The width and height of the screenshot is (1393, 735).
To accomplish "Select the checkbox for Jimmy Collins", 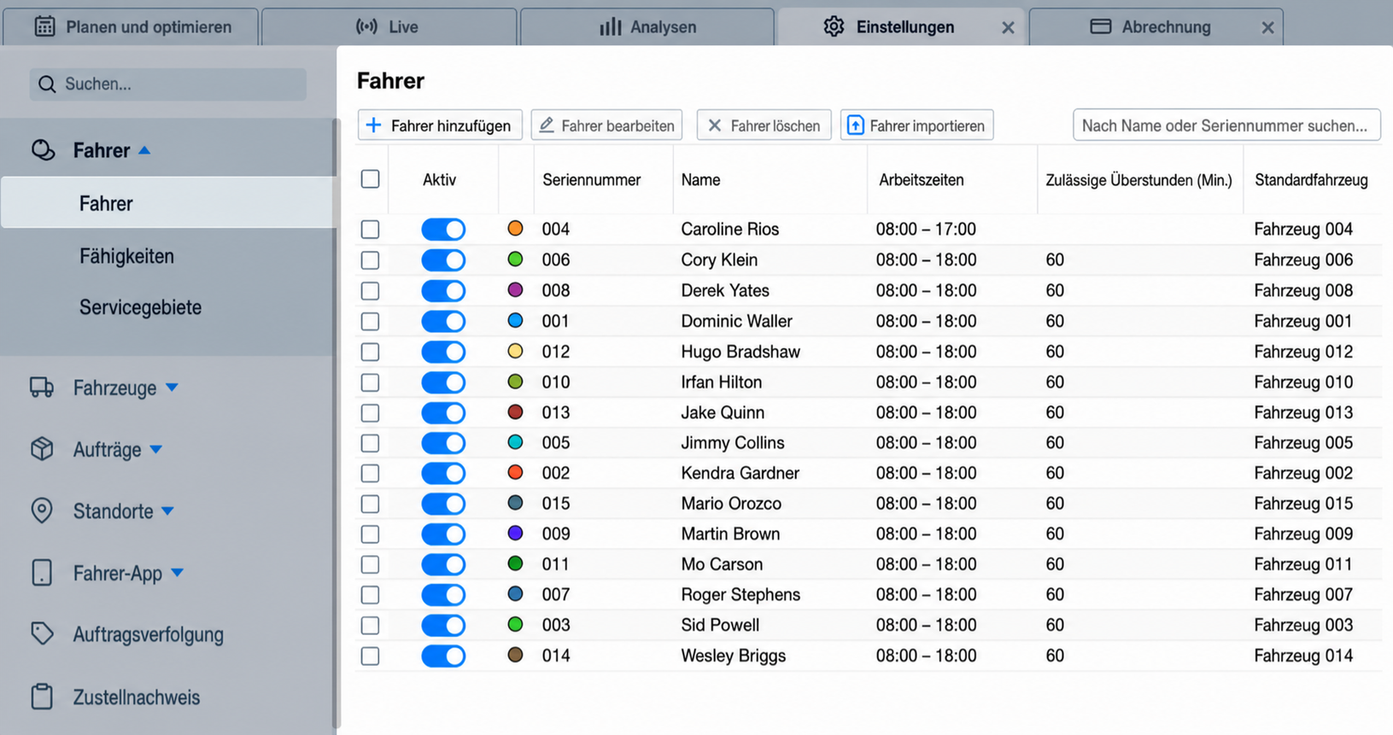I will (370, 443).
